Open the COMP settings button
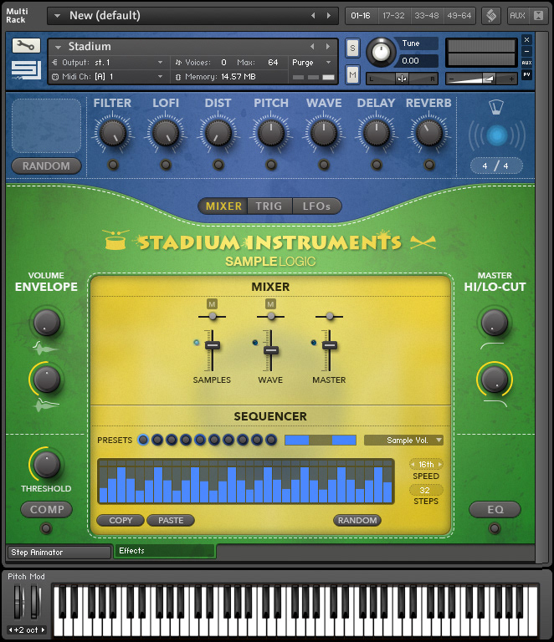The height and width of the screenshot is (642, 554). point(46,510)
